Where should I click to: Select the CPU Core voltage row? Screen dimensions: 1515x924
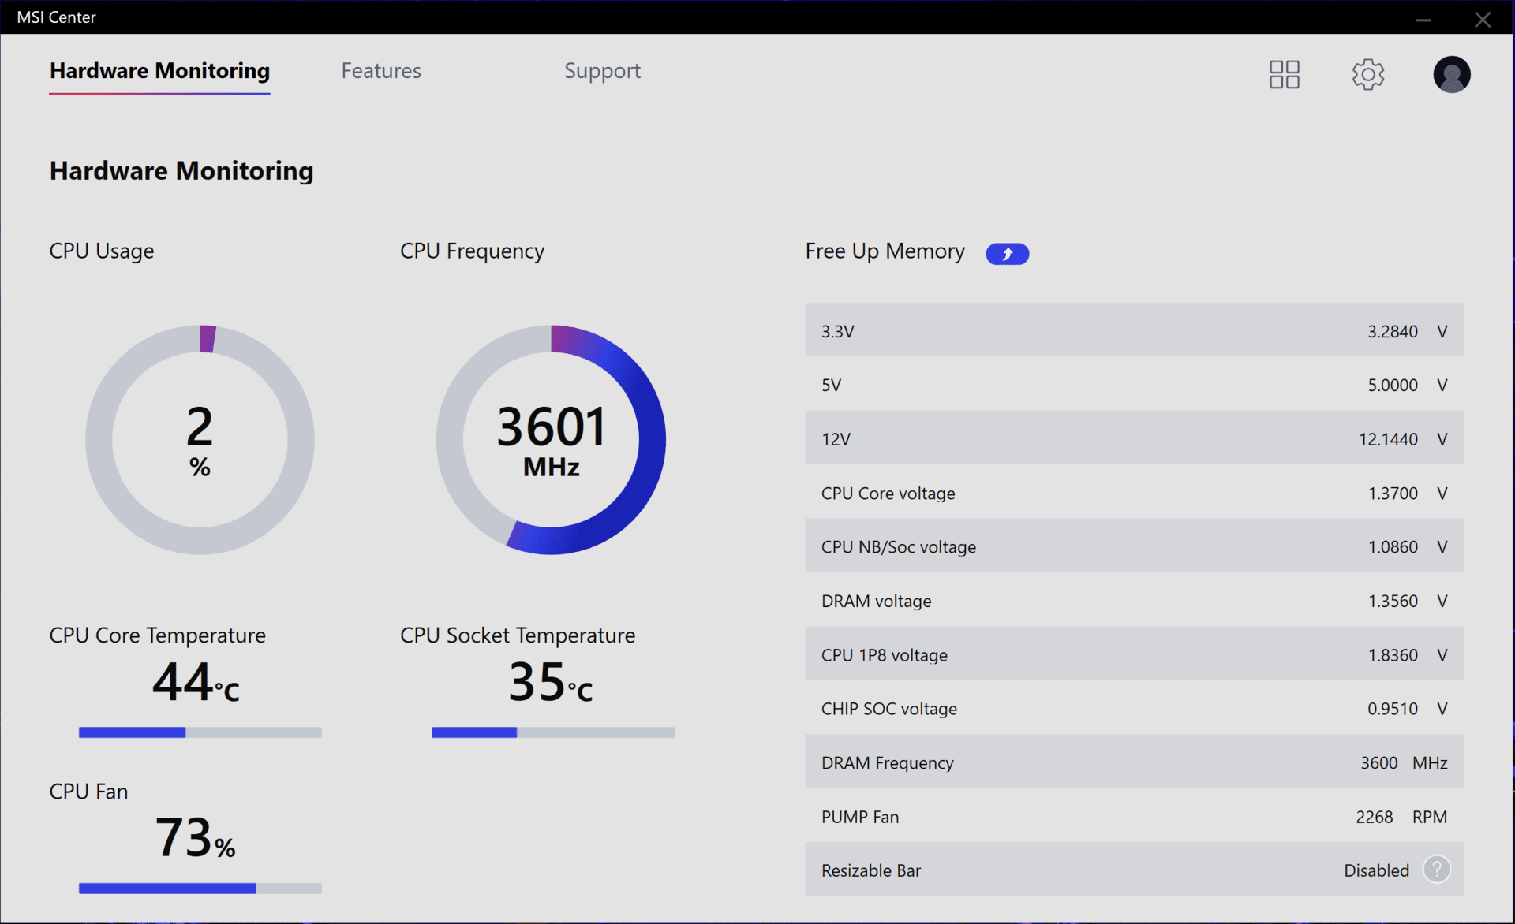pyautogui.click(x=1134, y=494)
